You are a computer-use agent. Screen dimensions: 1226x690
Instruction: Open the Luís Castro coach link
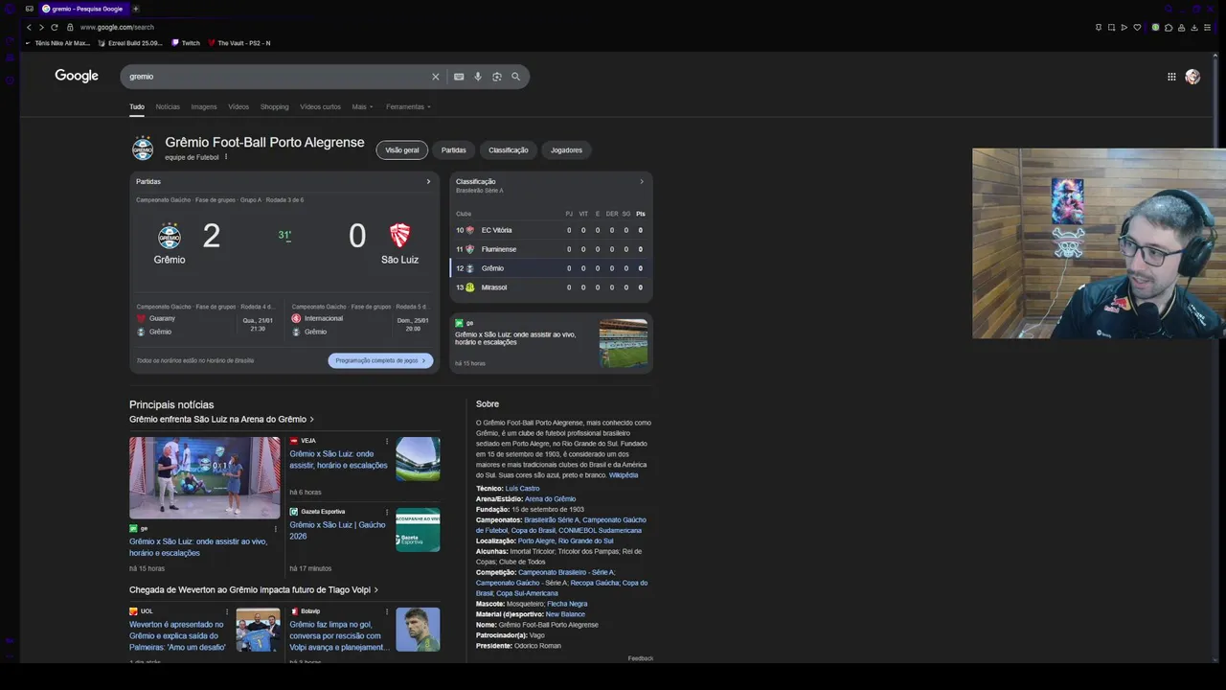tap(522, 489)
